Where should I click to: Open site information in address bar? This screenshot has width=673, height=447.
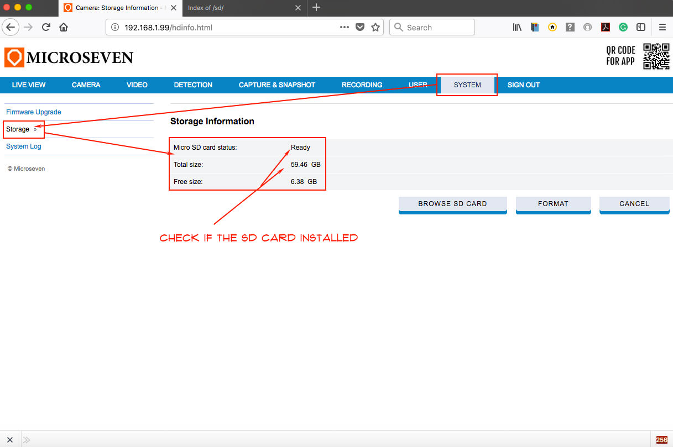(115, 27)
